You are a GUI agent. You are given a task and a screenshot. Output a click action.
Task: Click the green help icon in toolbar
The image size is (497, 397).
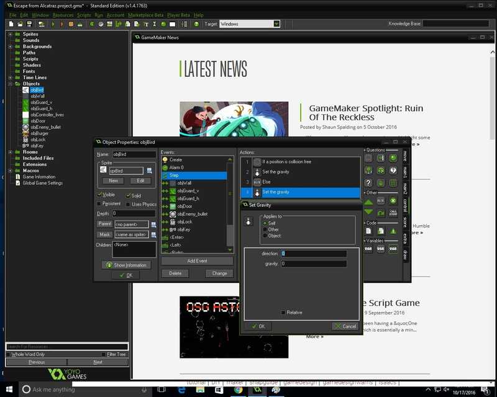(x=196, y=24)
